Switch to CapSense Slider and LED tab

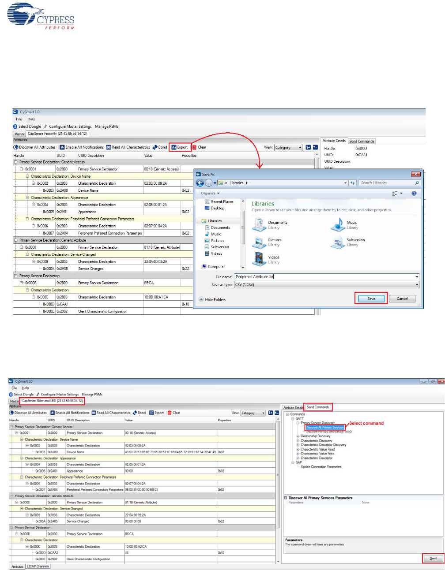tap(52, 401)
